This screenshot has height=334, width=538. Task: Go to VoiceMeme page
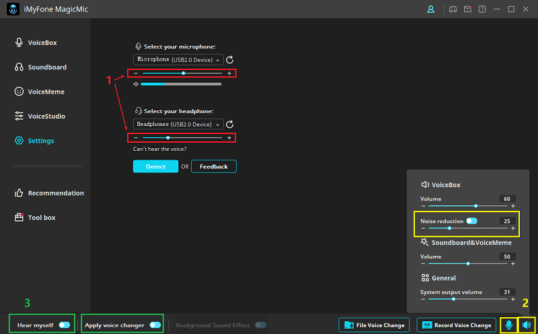point(40,92)
